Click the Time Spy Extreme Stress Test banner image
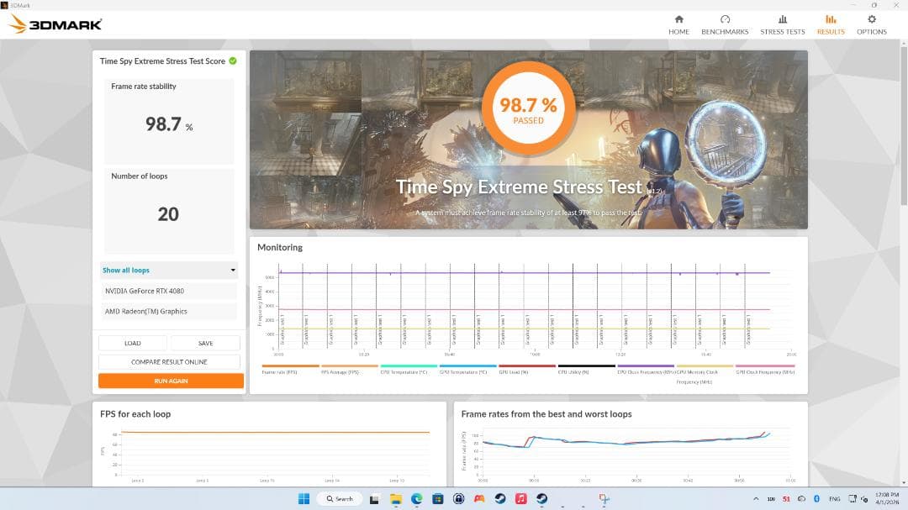The image size is (908, 510). (x=528, y=139)
